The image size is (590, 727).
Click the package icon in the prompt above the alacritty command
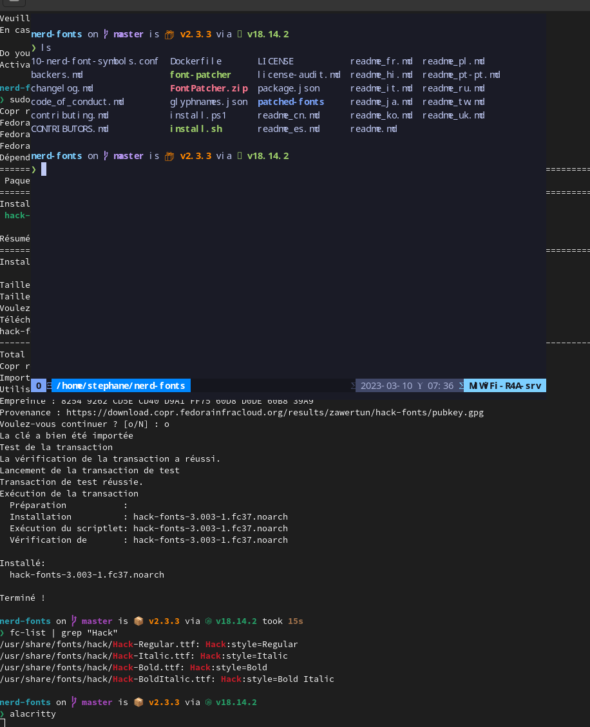click(x=138, y=702)
